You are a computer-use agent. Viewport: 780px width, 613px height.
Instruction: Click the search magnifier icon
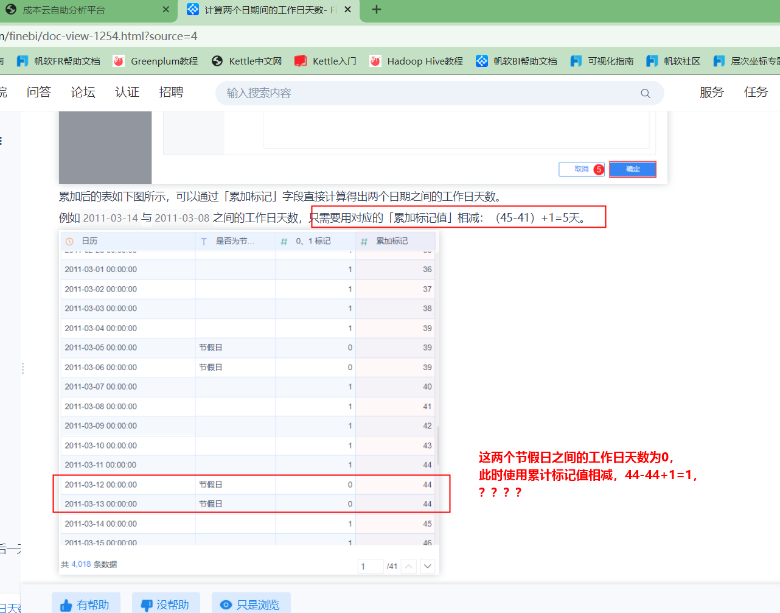pos(646,93)
